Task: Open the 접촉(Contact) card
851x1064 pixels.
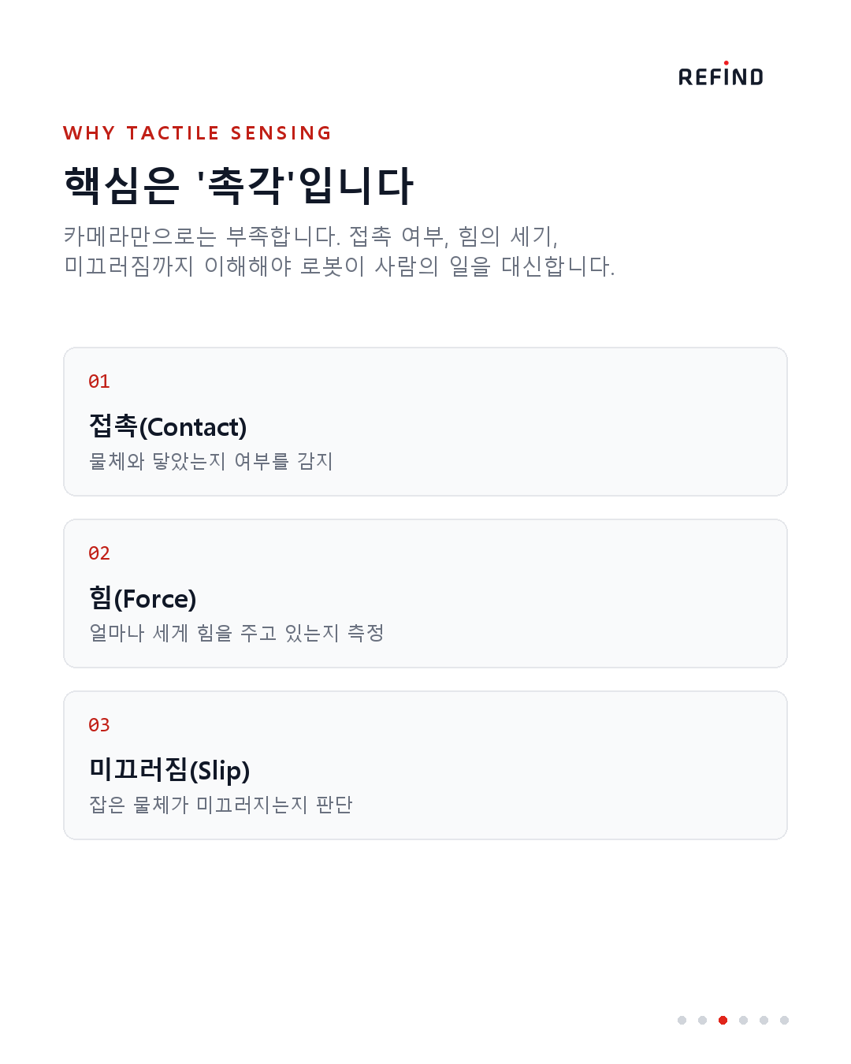Action: (425, 422)
